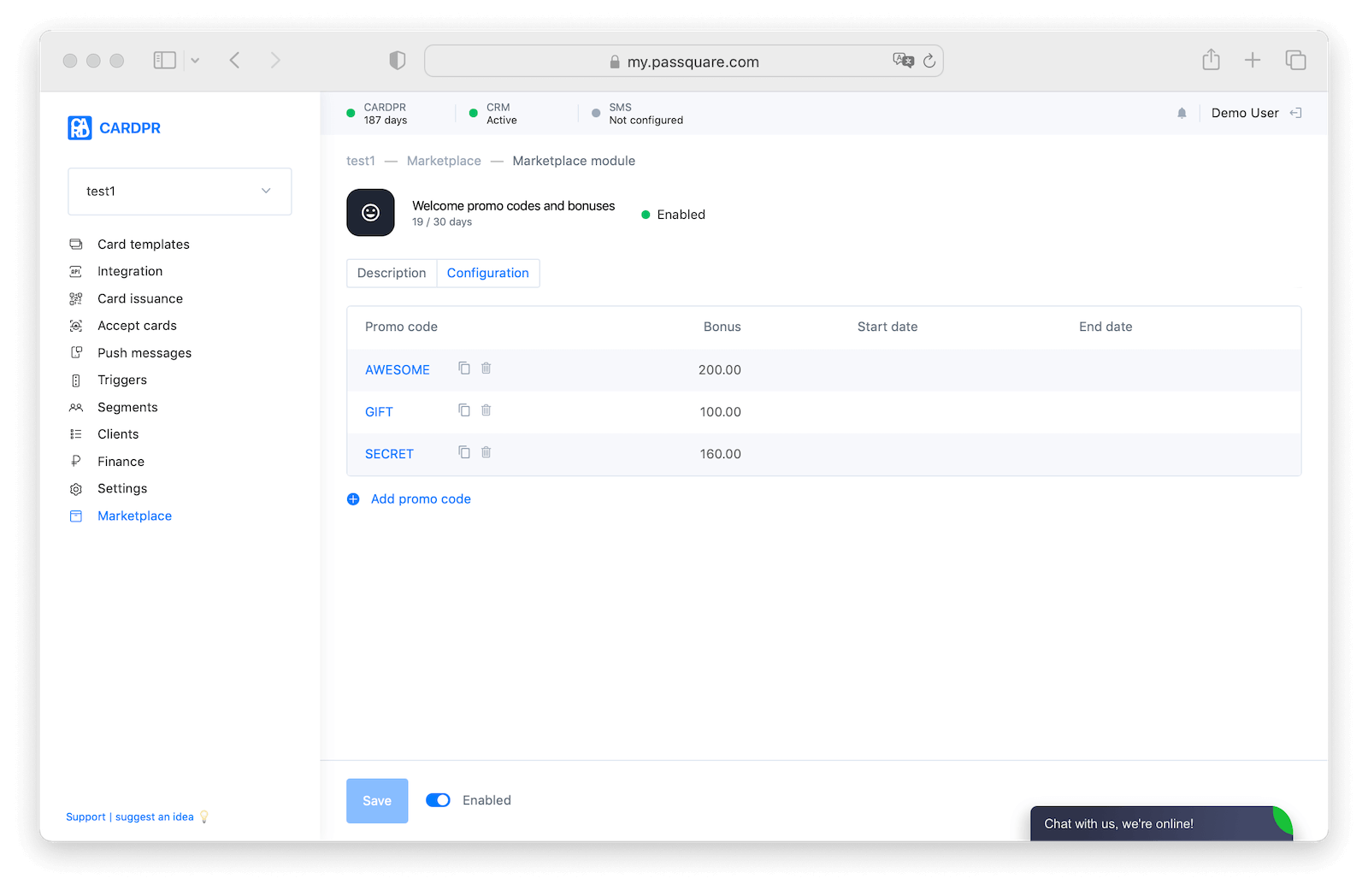
Task: Open Finance section
Action: click(121, 462)
